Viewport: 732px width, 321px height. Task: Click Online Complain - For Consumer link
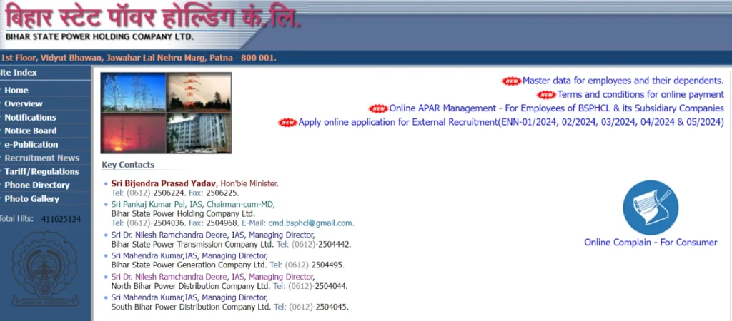coord(651,243)
